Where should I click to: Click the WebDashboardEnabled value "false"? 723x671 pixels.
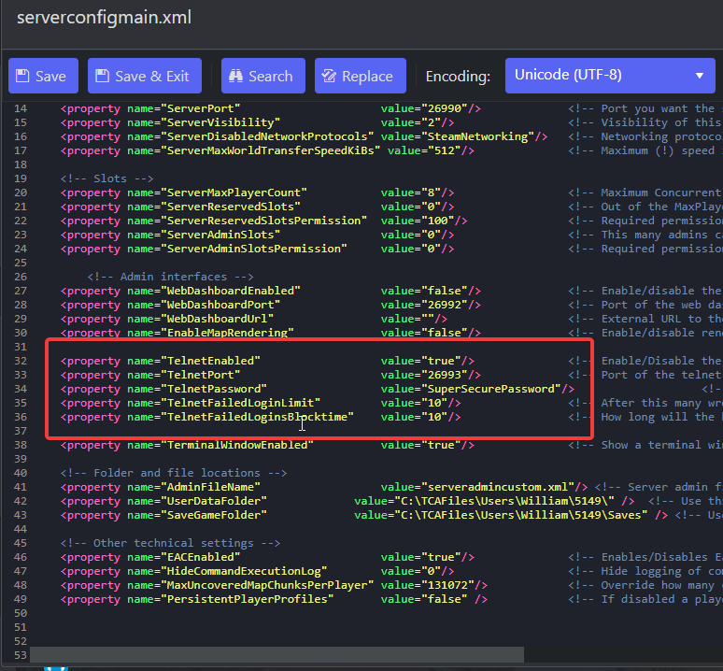(445, 291)
